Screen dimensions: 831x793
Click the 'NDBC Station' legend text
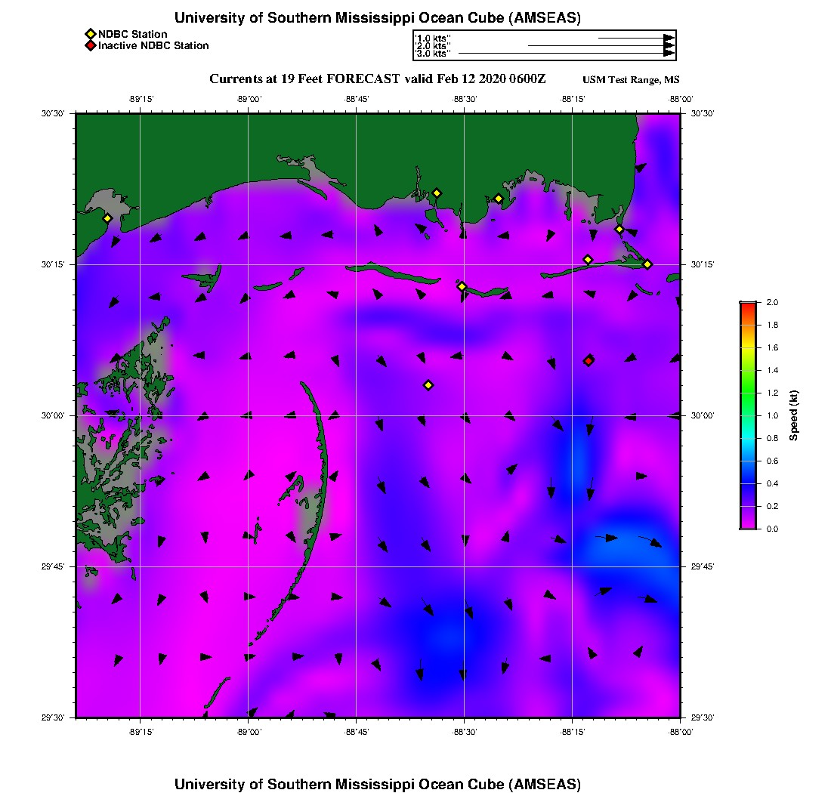point(133,34)
